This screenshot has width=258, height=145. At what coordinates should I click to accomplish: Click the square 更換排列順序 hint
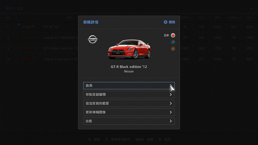click(118, 139)
